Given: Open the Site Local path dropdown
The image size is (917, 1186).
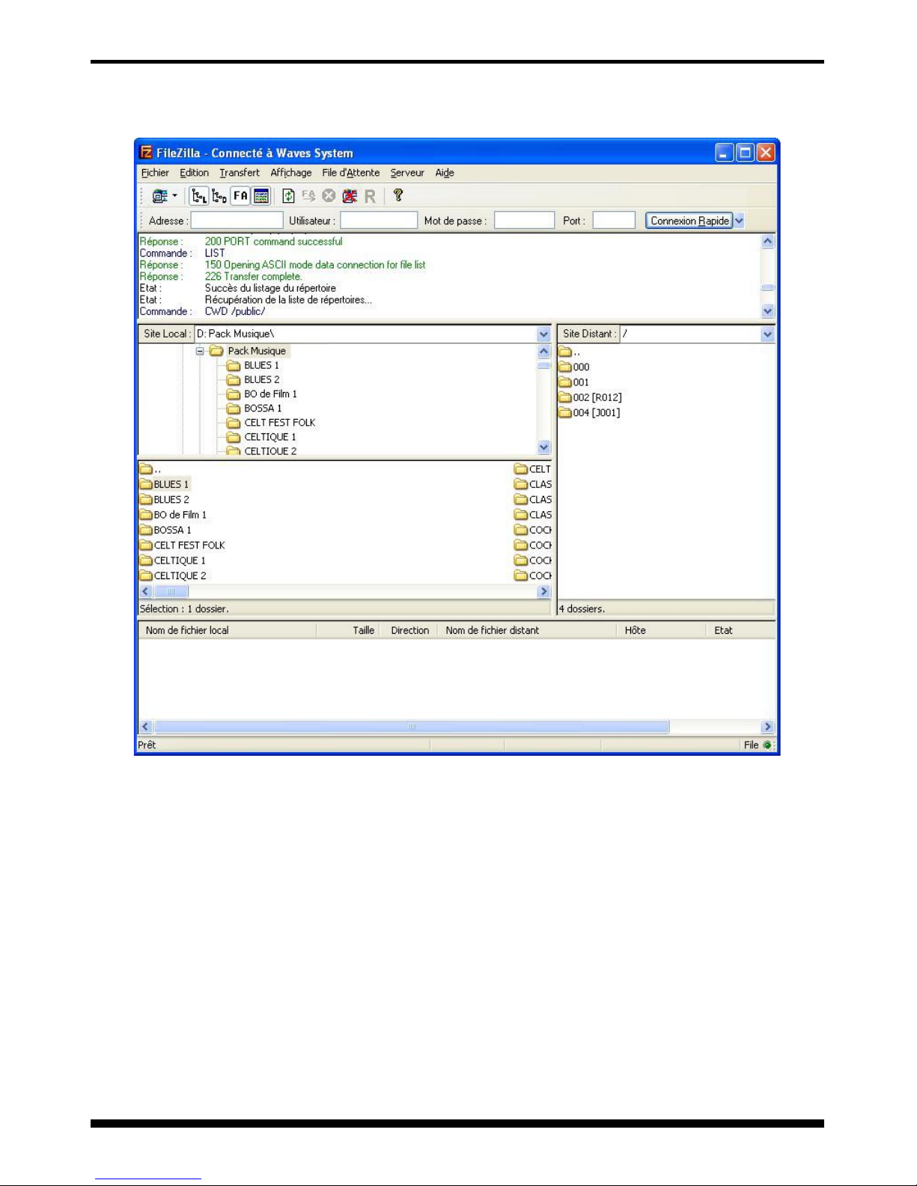Looking at the screenshot, I should click(544, 334).
